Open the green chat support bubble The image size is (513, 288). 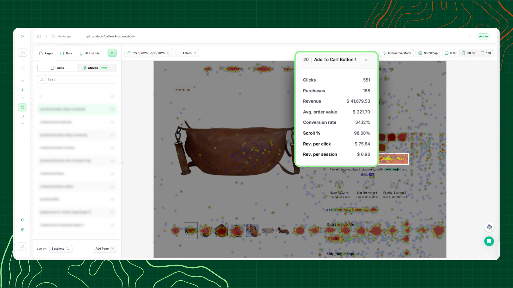489,241
